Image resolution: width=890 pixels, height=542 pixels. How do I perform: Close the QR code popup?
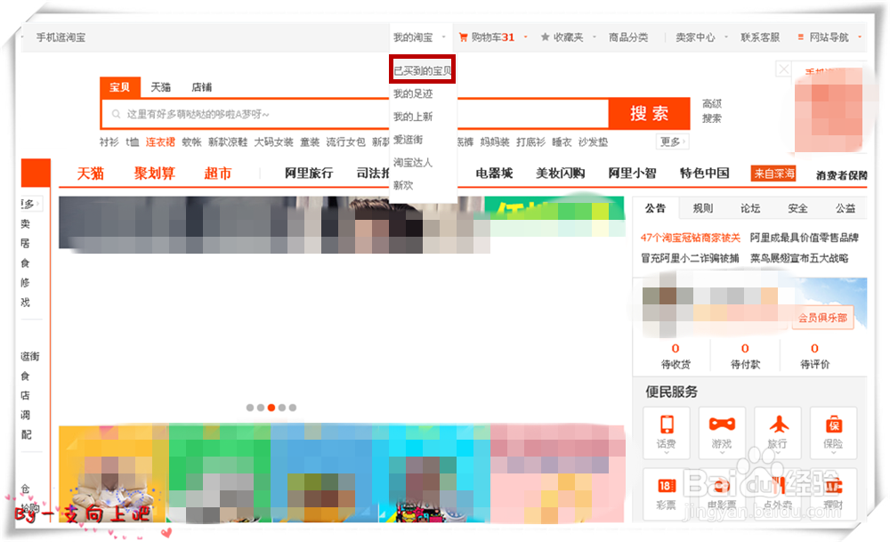pos(784,69)
